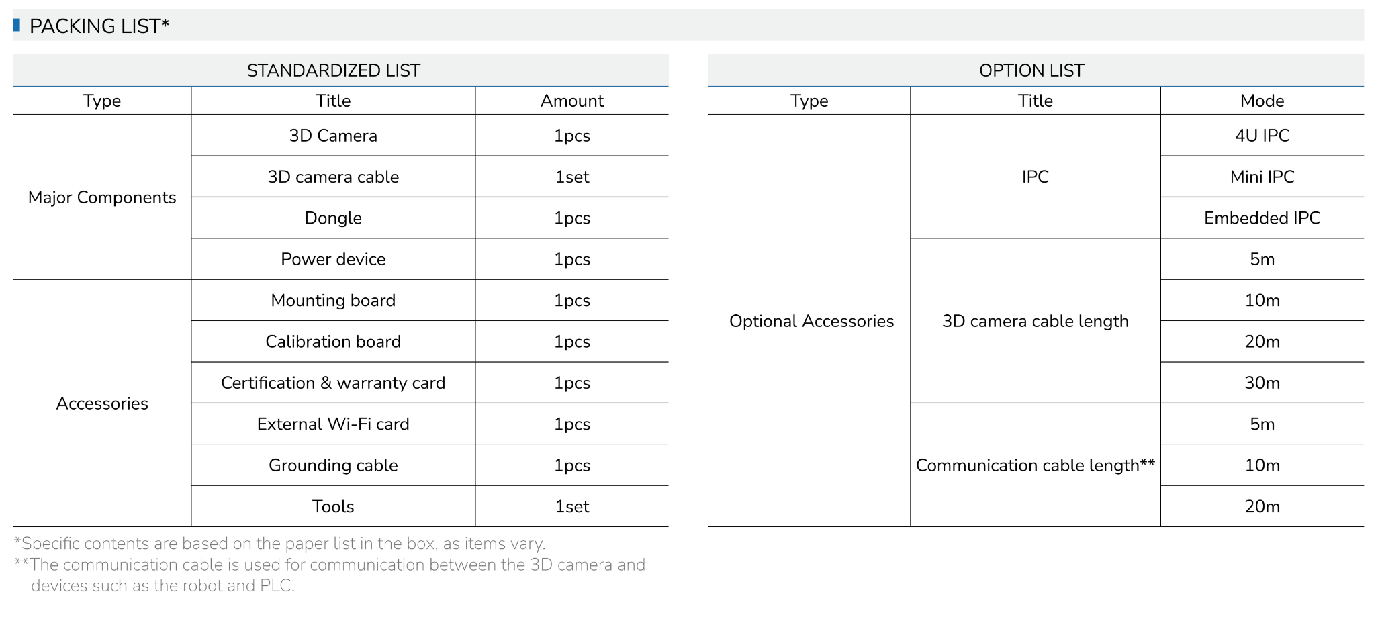Select the External Wi-Fi card cell
Screen dimensions: 1378x623
pyautogui.click(x=333, y=424)
